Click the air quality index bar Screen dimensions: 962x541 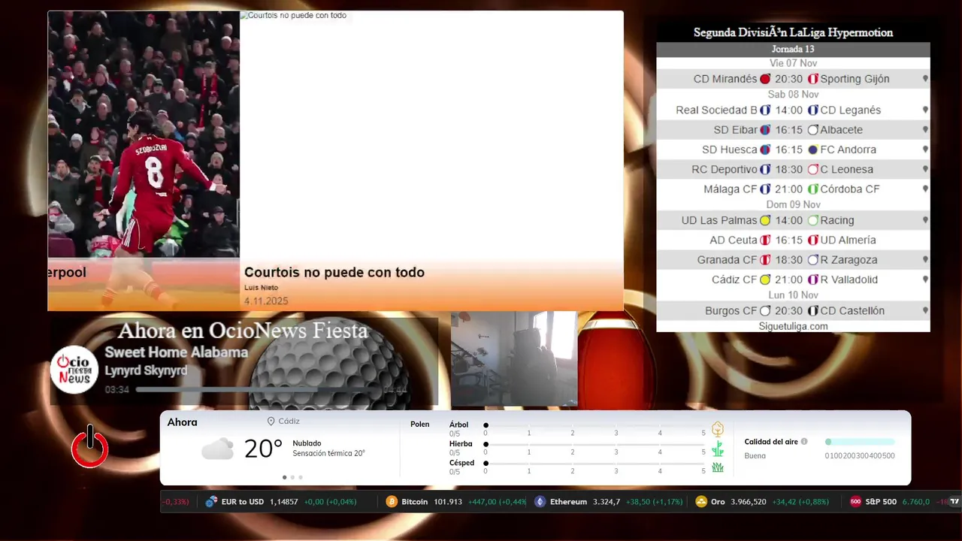860,442
